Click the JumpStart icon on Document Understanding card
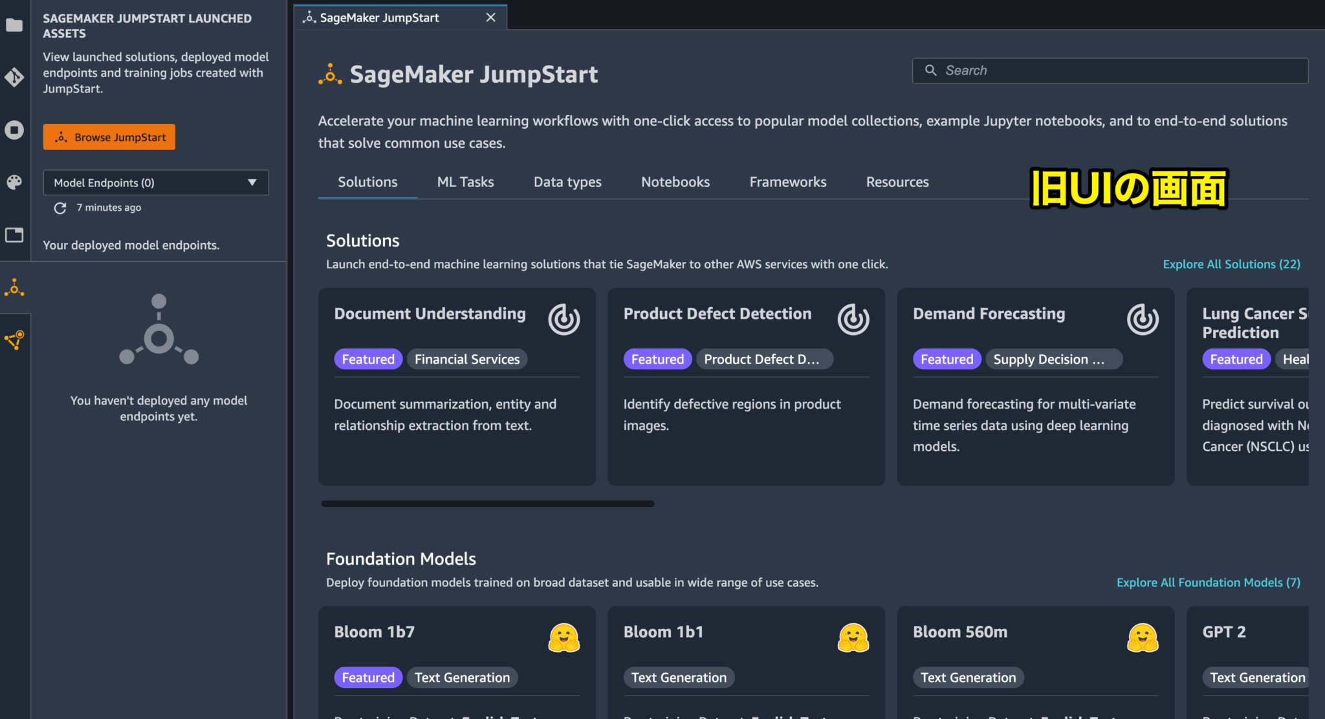Viewport: 1325px width, 719px height. pos(564,319)
